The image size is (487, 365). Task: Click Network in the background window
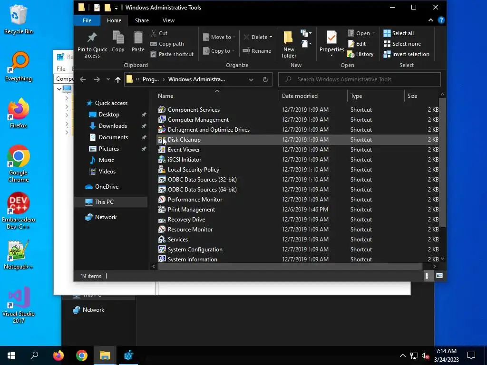89,310
